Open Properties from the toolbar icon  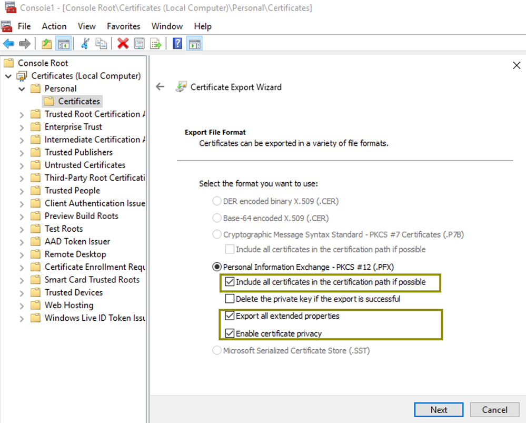[139, 44]
